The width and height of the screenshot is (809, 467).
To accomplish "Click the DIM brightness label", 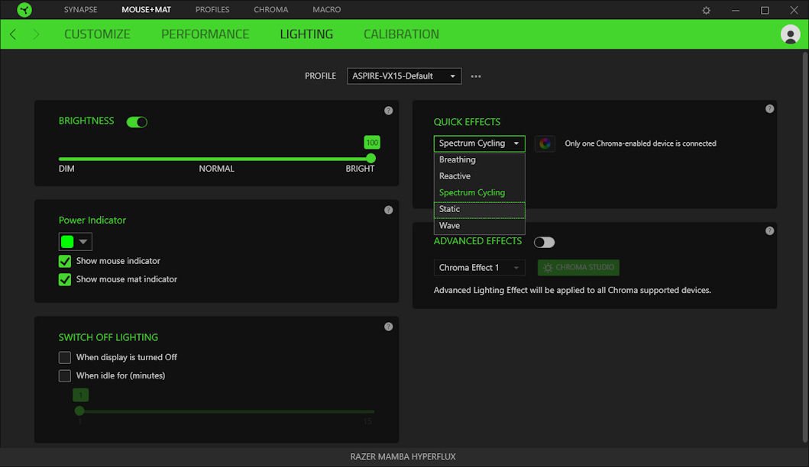I will (x=66, y=169).
